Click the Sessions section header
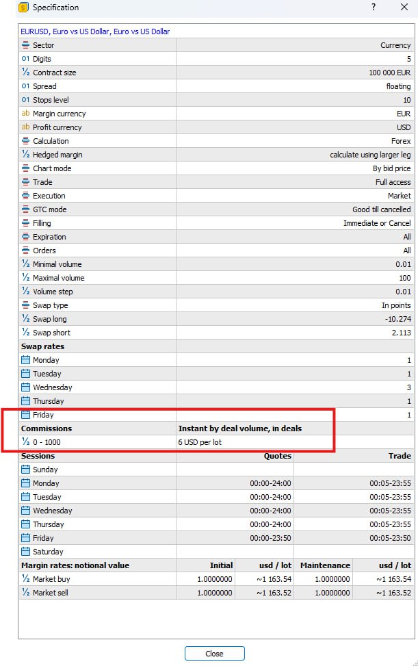This screenshot has width=418, height=666. [x=38, y=456]
